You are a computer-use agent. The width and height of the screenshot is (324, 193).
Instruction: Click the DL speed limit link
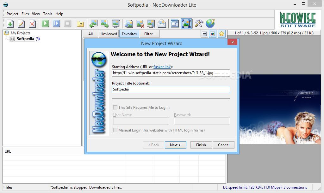[x=265, y=187]
